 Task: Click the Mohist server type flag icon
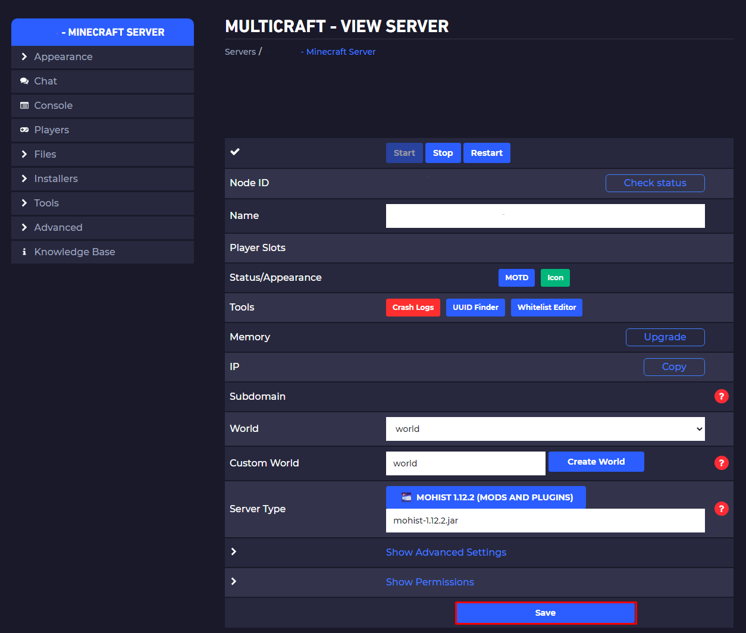(406, 497)
